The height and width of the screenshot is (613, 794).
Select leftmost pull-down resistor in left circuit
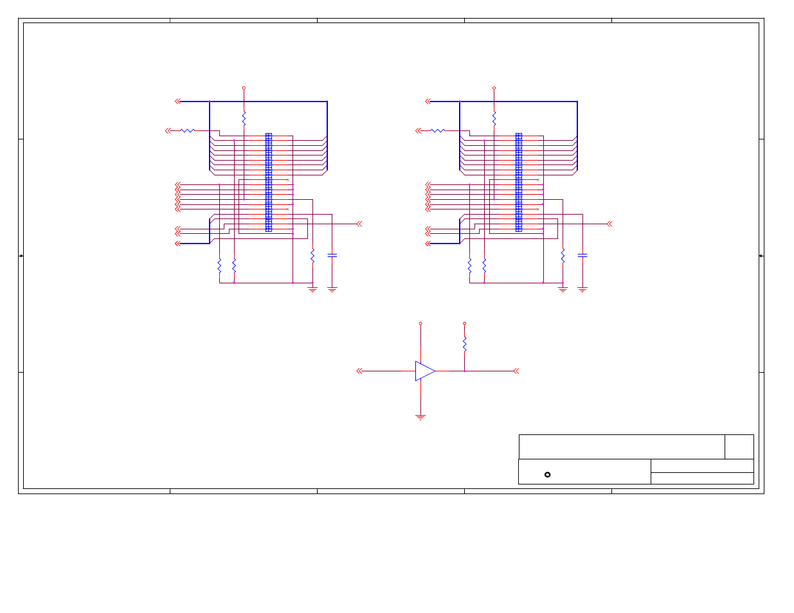pos(219,265)
